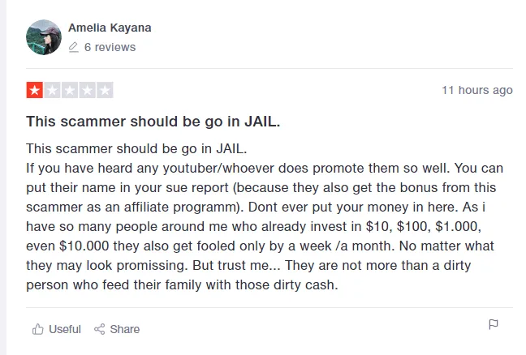View the reviewer's 6 reviews
Viewport: 526px width, 355px height.
(110, 47)
